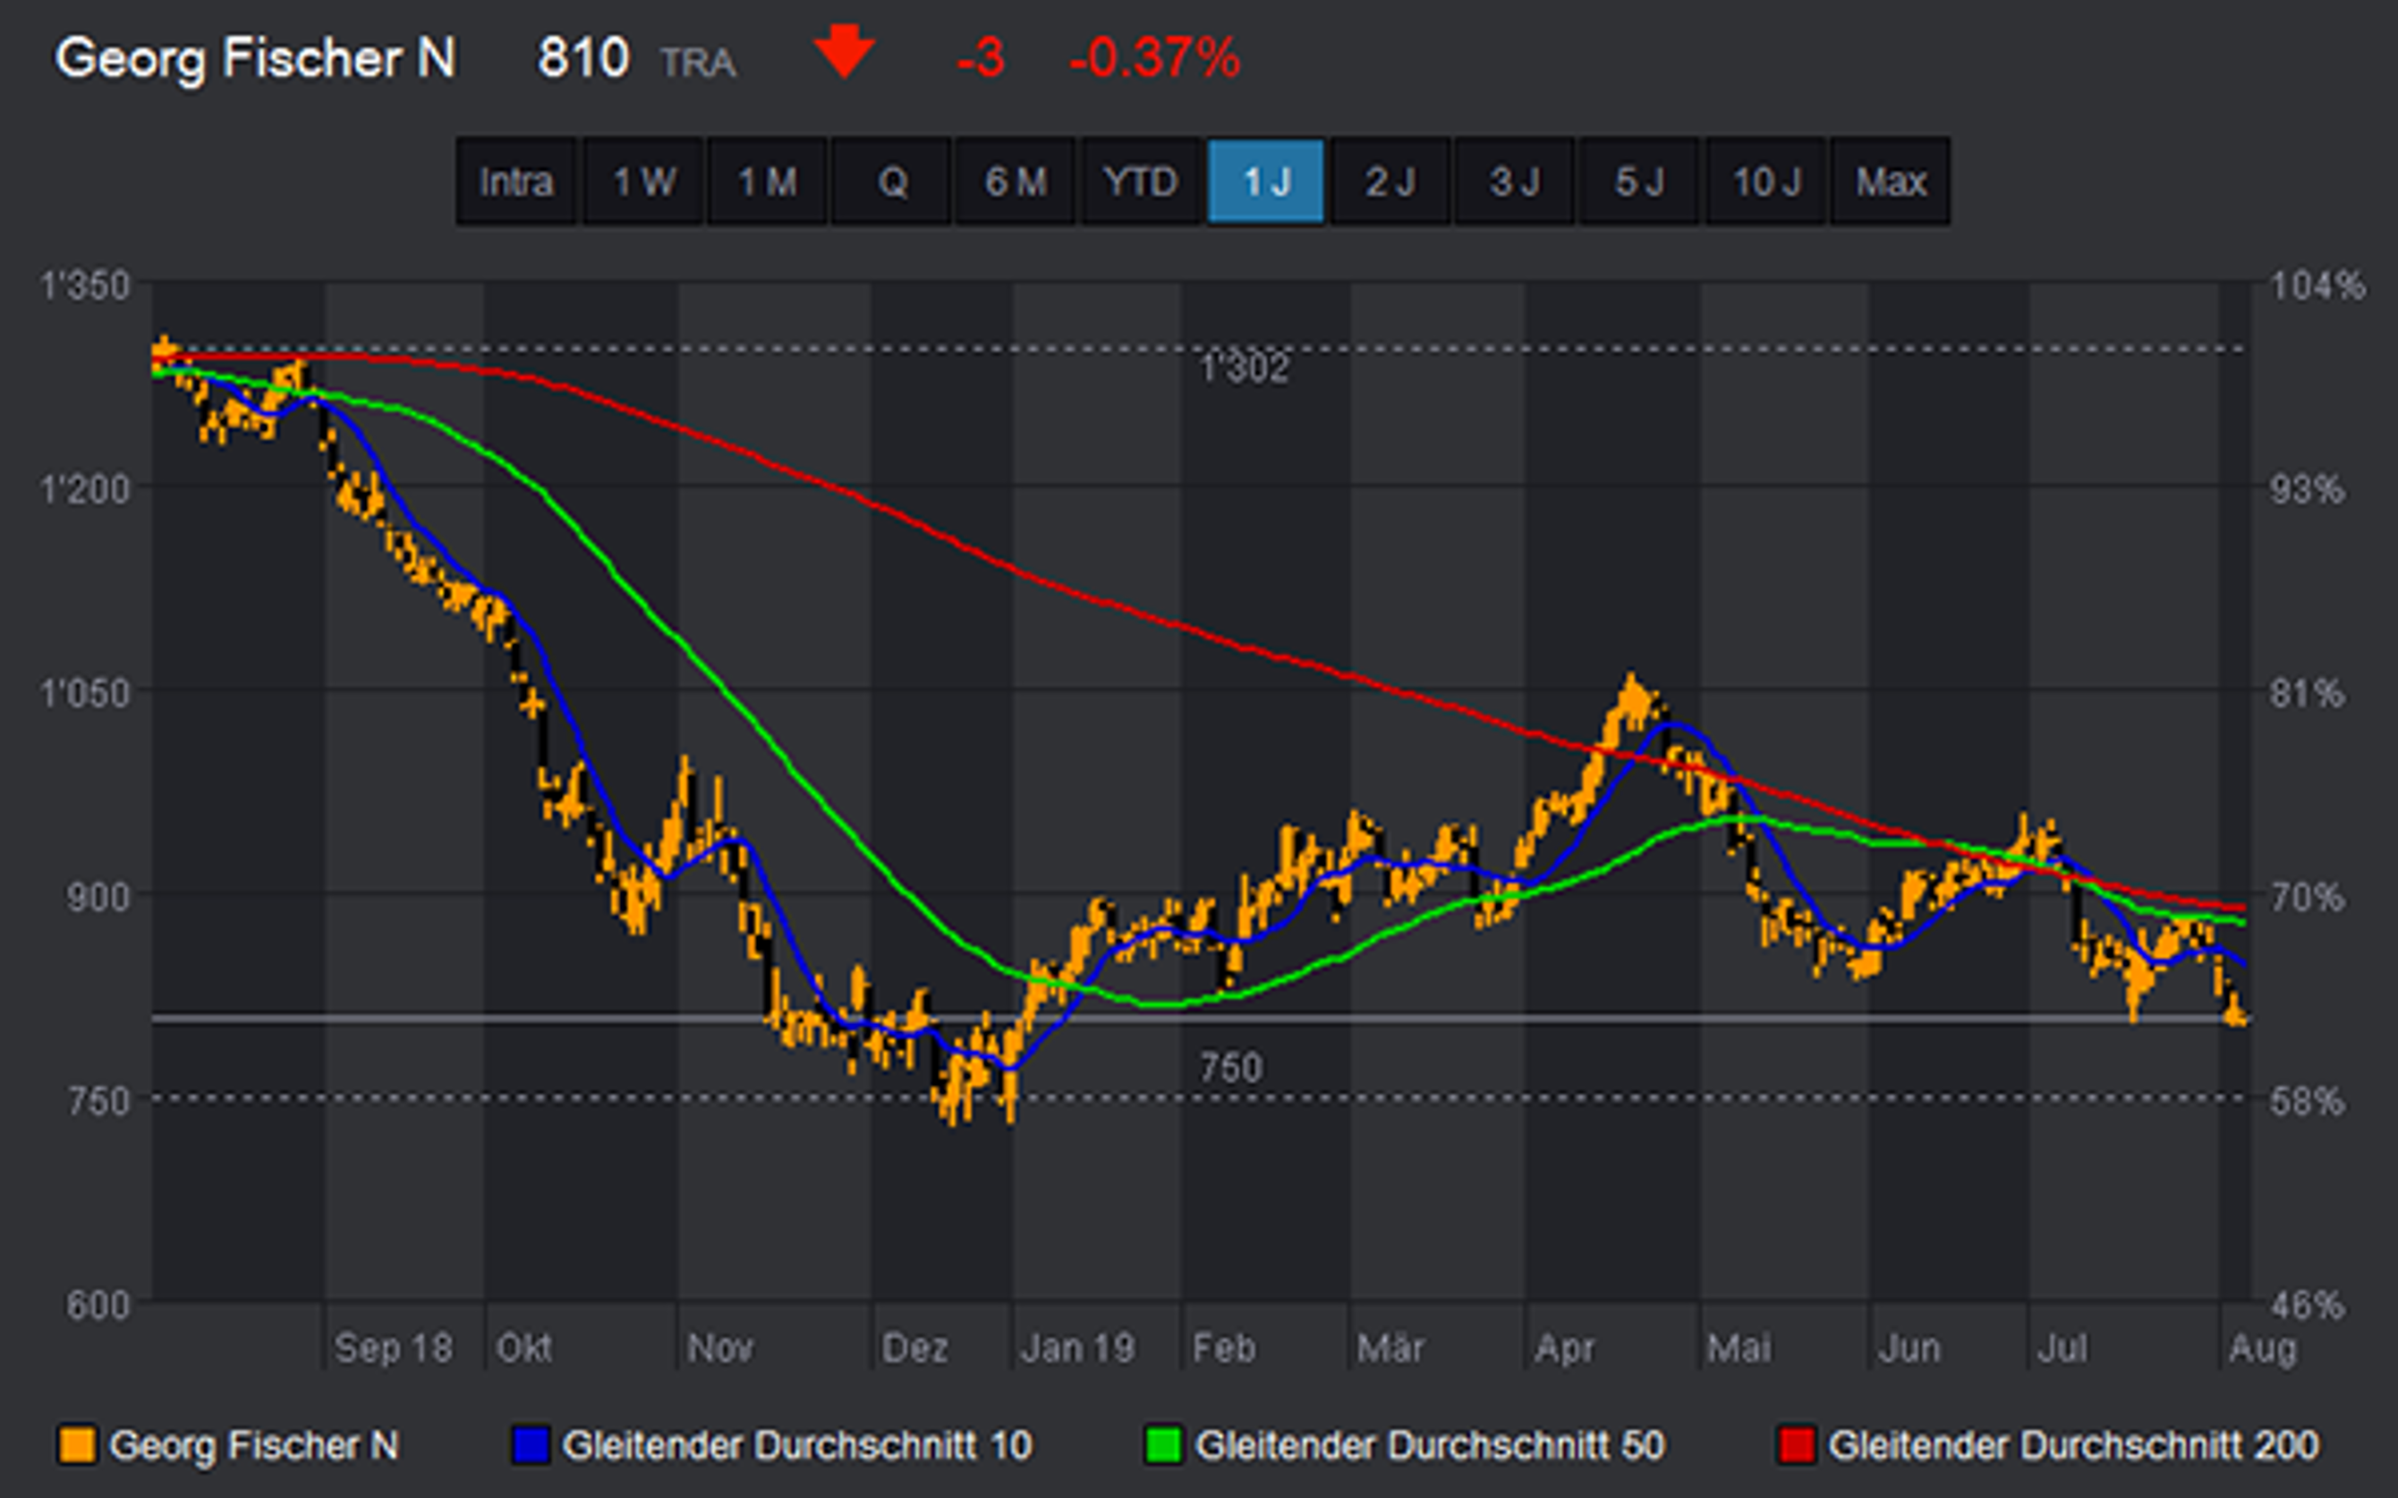Click blue Gleitender Durchschnitt 10 swatch
The image size is (2398, 1498).
(530, 1444)
